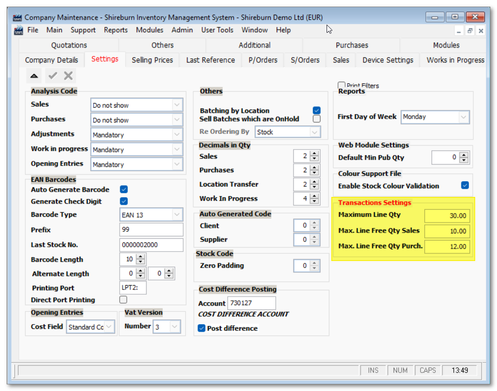Open the Reports menu
The height and width of the screenshot is (391, 497).
pos(116,30)
